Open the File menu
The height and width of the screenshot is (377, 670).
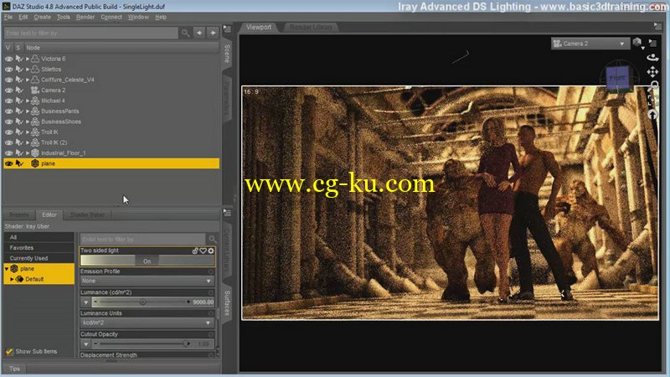(8, 17)
